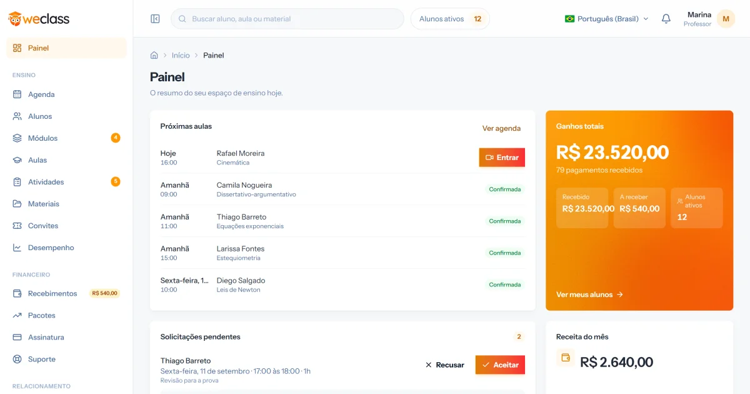Open Ver meus alunos link
Screen dimensions: 750x394
(x=589, y=295)
